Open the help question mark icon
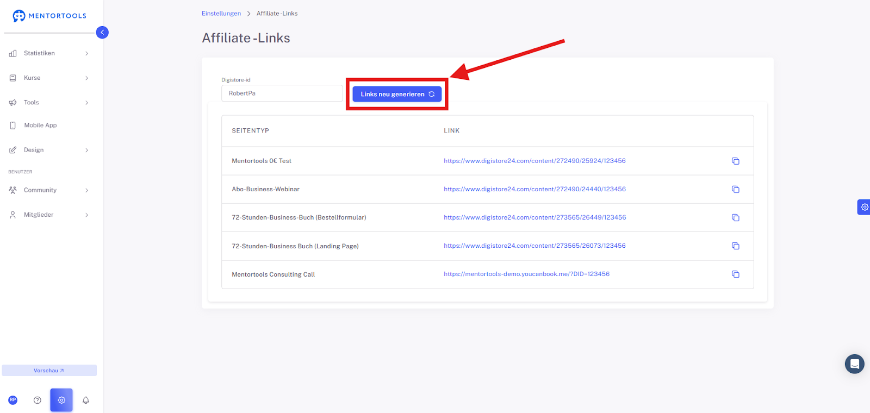The height and width of the screenshot is (413, 870). [37, 400]
